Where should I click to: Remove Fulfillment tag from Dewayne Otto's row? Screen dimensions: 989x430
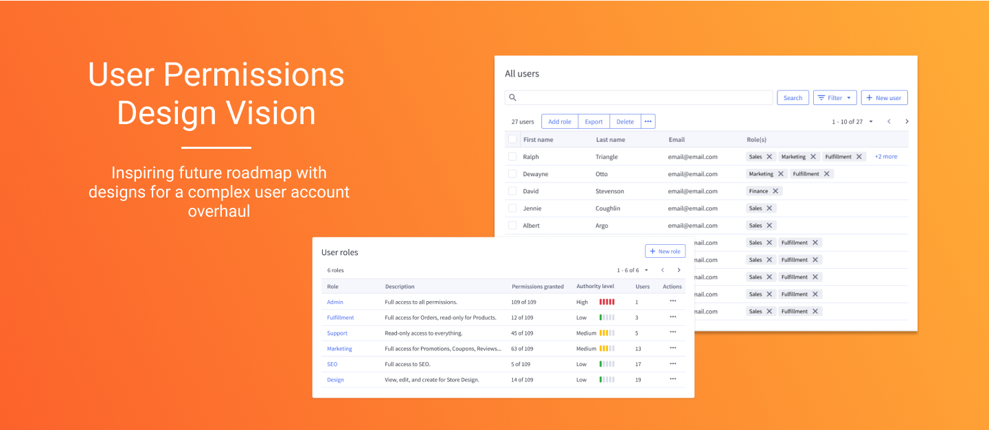[x=827, y=174]
